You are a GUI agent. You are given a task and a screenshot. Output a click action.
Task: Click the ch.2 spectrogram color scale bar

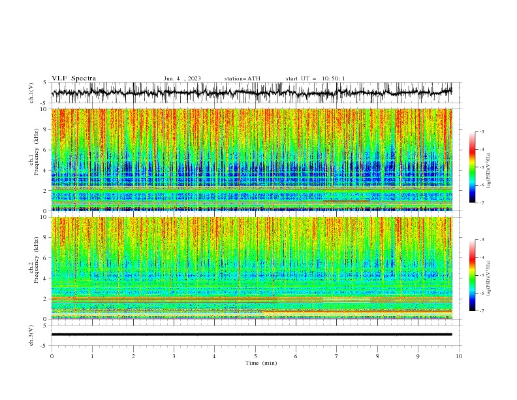(472, 275)
